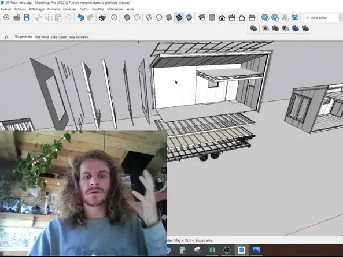Screen dimensions: 343x257
Task: Switch to Iso view
Action: click(202, 17)
